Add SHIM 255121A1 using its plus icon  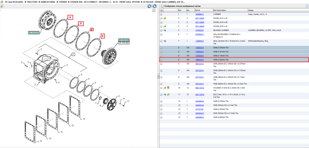[161, 64]
